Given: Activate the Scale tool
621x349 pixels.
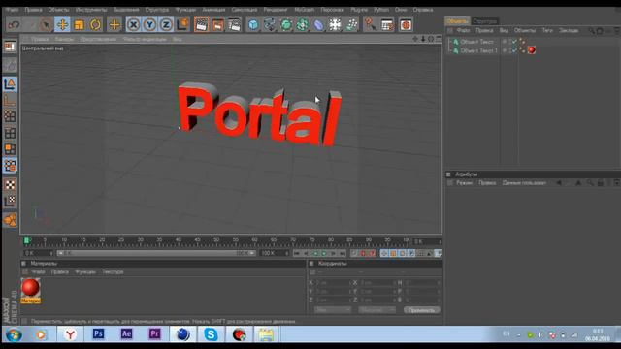Looking at the screenshot, I should (79, 25).
